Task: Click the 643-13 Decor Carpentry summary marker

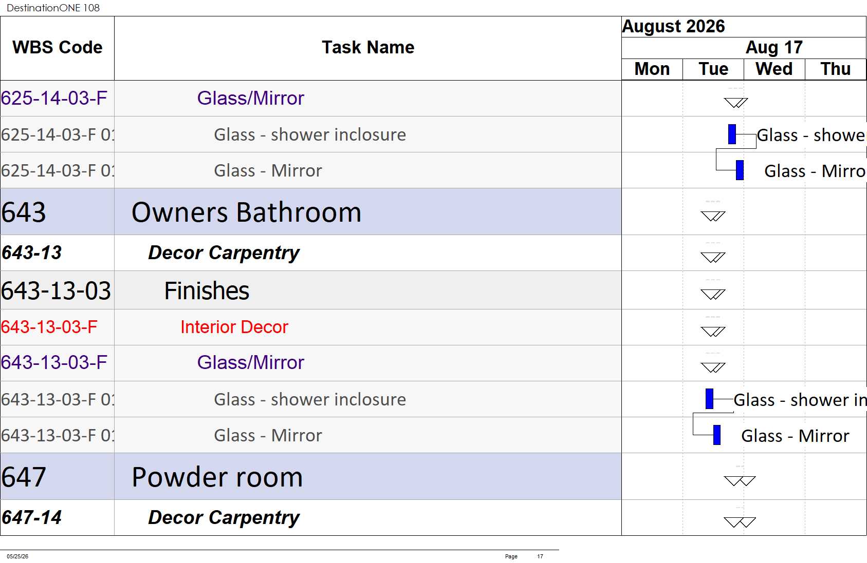Action: click(x=713, y=257)
